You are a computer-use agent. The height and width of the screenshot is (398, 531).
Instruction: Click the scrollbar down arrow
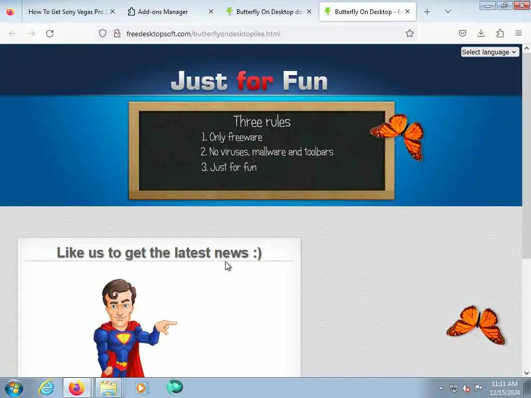527,373
